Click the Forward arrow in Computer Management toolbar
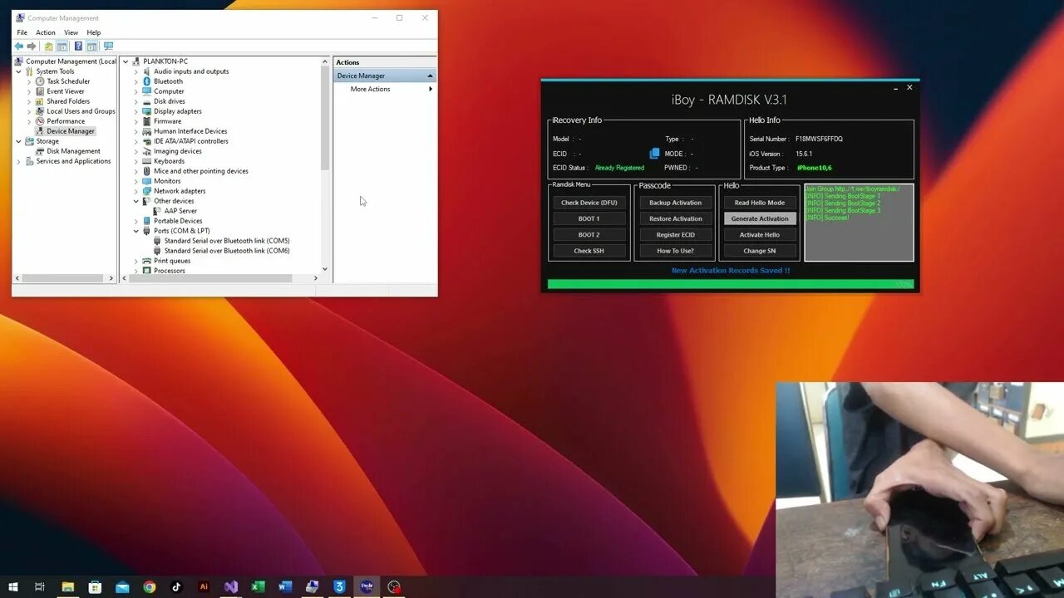This screenshot has height=598, width=1064. point(32,47)
